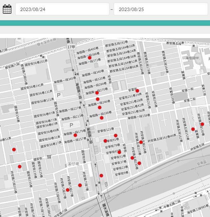
Task: Select red marker at 海佃路一段388巷
Action: coord(90,58)
